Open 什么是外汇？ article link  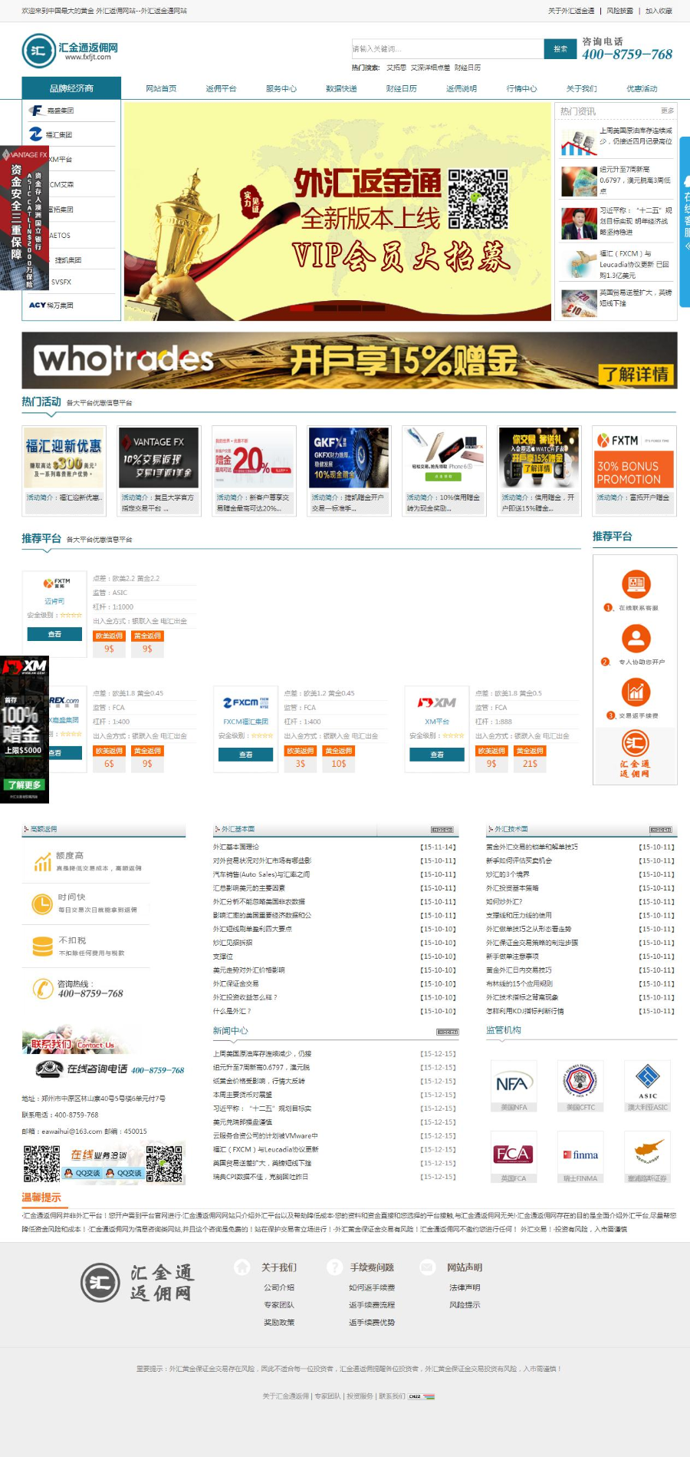click(x=232, y=1011)
